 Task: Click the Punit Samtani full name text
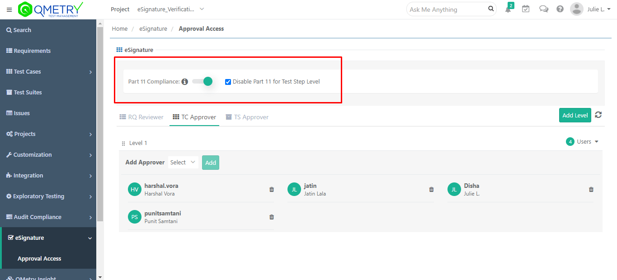click(x=161, y=221)
